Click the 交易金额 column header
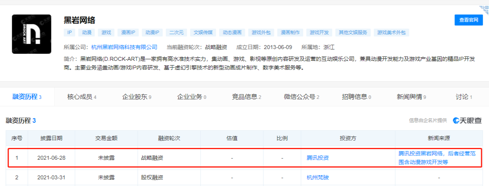Image resolution: width=489 pixels, height=186 pixels. click(106, 138)
